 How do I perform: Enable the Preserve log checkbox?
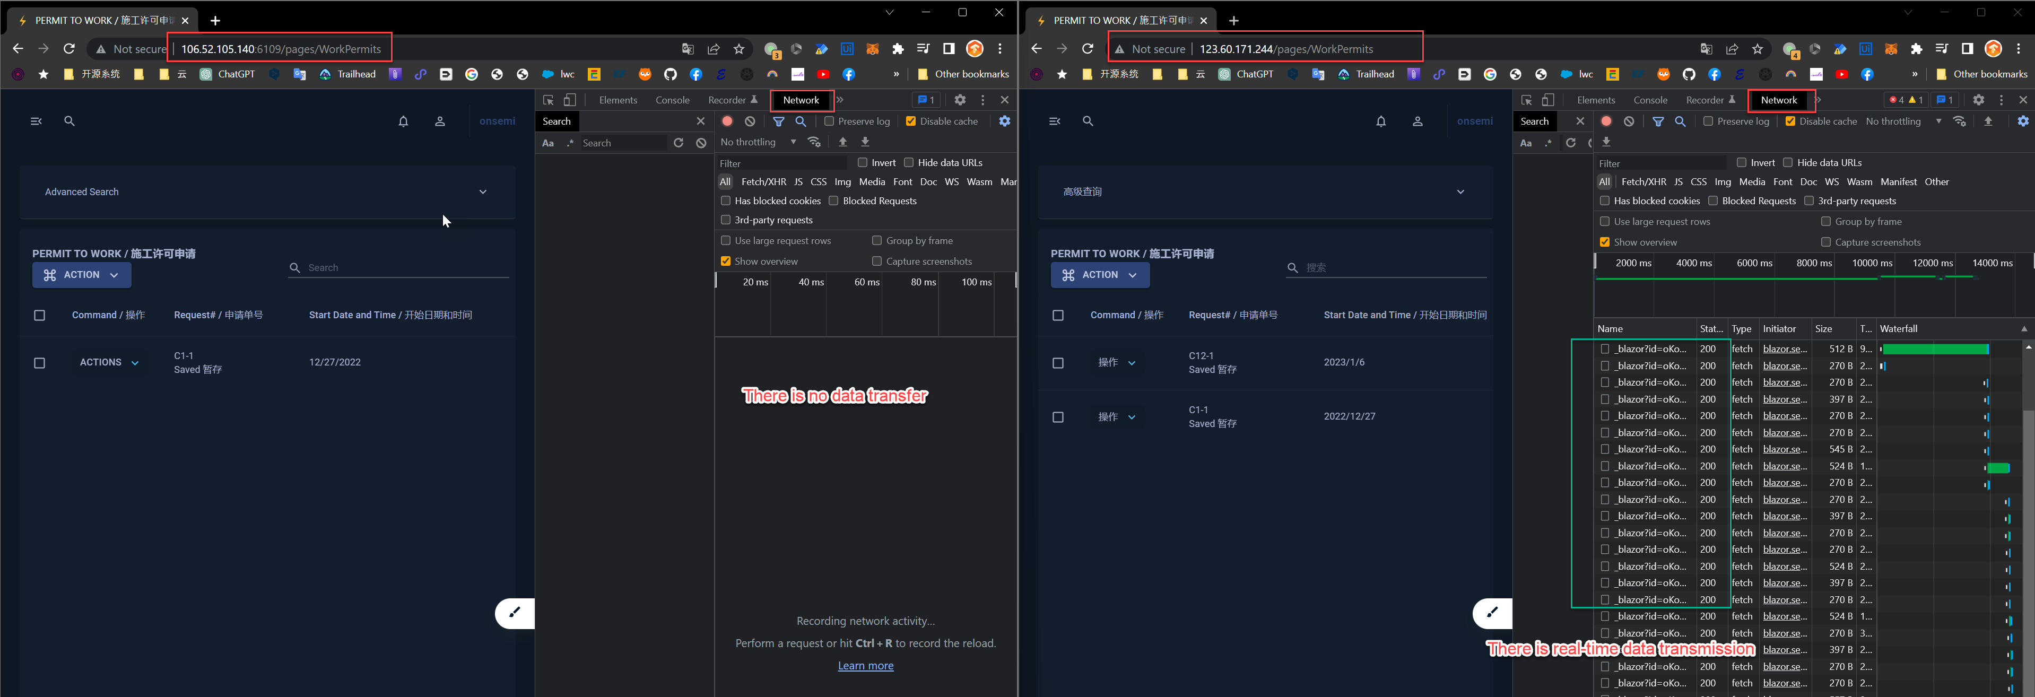(830, 121)
